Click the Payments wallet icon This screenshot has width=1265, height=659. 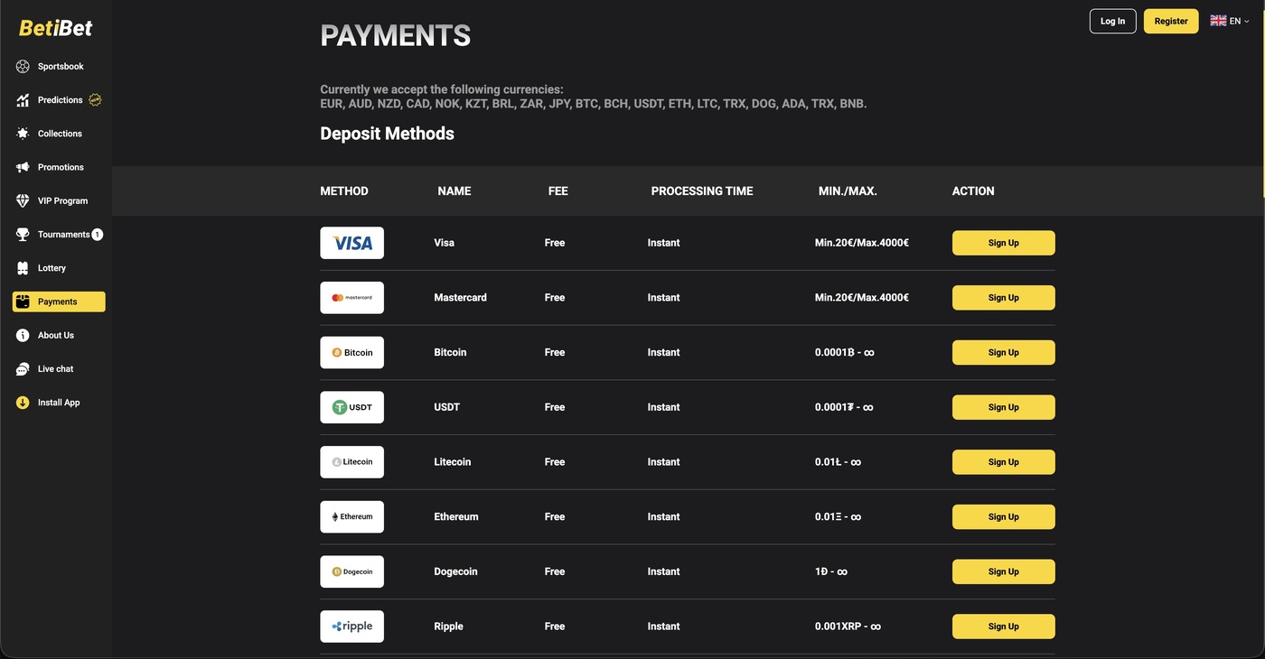[x=23, y=302]
